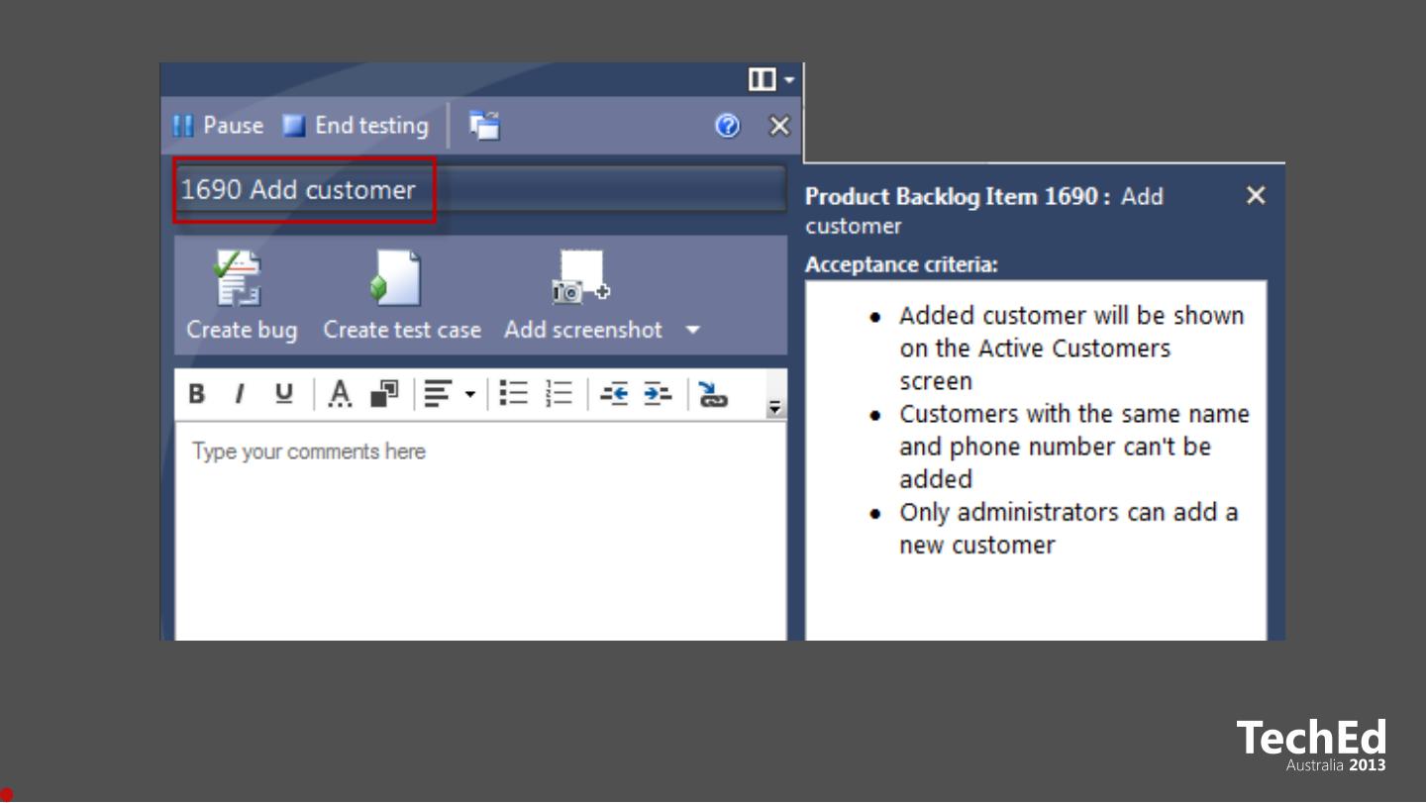Open the text alignment dropdown
This screenshot has width=1427, height=803.
point(470,394)
